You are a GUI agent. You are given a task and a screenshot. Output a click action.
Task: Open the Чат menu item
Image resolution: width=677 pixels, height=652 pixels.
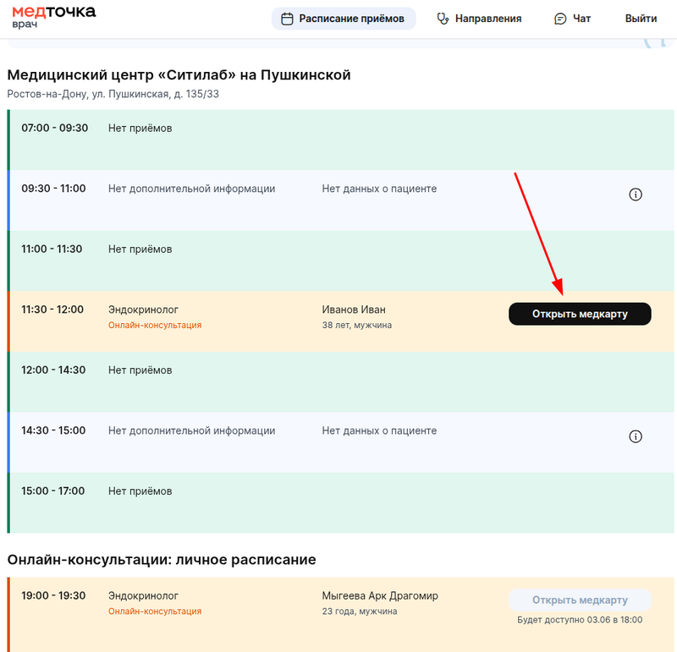572,19
